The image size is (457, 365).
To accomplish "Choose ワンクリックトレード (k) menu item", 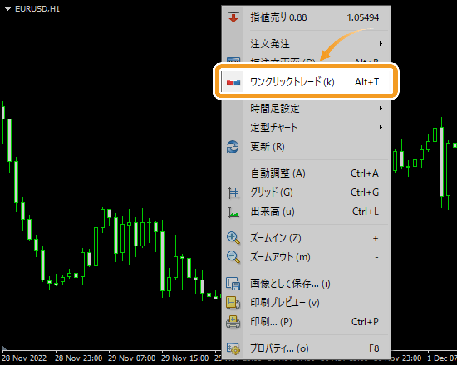I will pos(306,82).
